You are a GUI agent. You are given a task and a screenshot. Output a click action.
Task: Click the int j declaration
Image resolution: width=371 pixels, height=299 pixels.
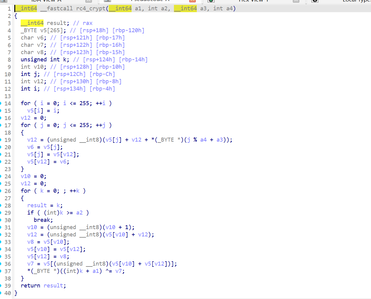click(30, 74)
